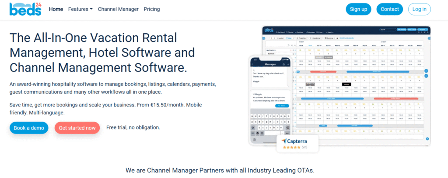Open the Pricing page
The height and width of the screenshot is (178, 448).
coord(152,9)
